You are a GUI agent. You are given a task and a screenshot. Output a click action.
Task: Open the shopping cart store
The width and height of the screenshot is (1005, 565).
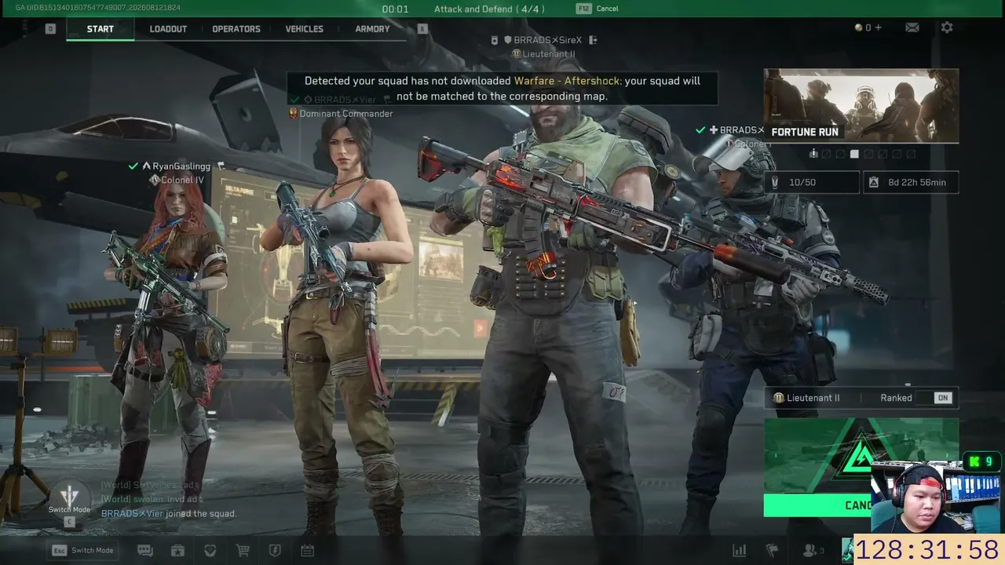tap(243, 551)
